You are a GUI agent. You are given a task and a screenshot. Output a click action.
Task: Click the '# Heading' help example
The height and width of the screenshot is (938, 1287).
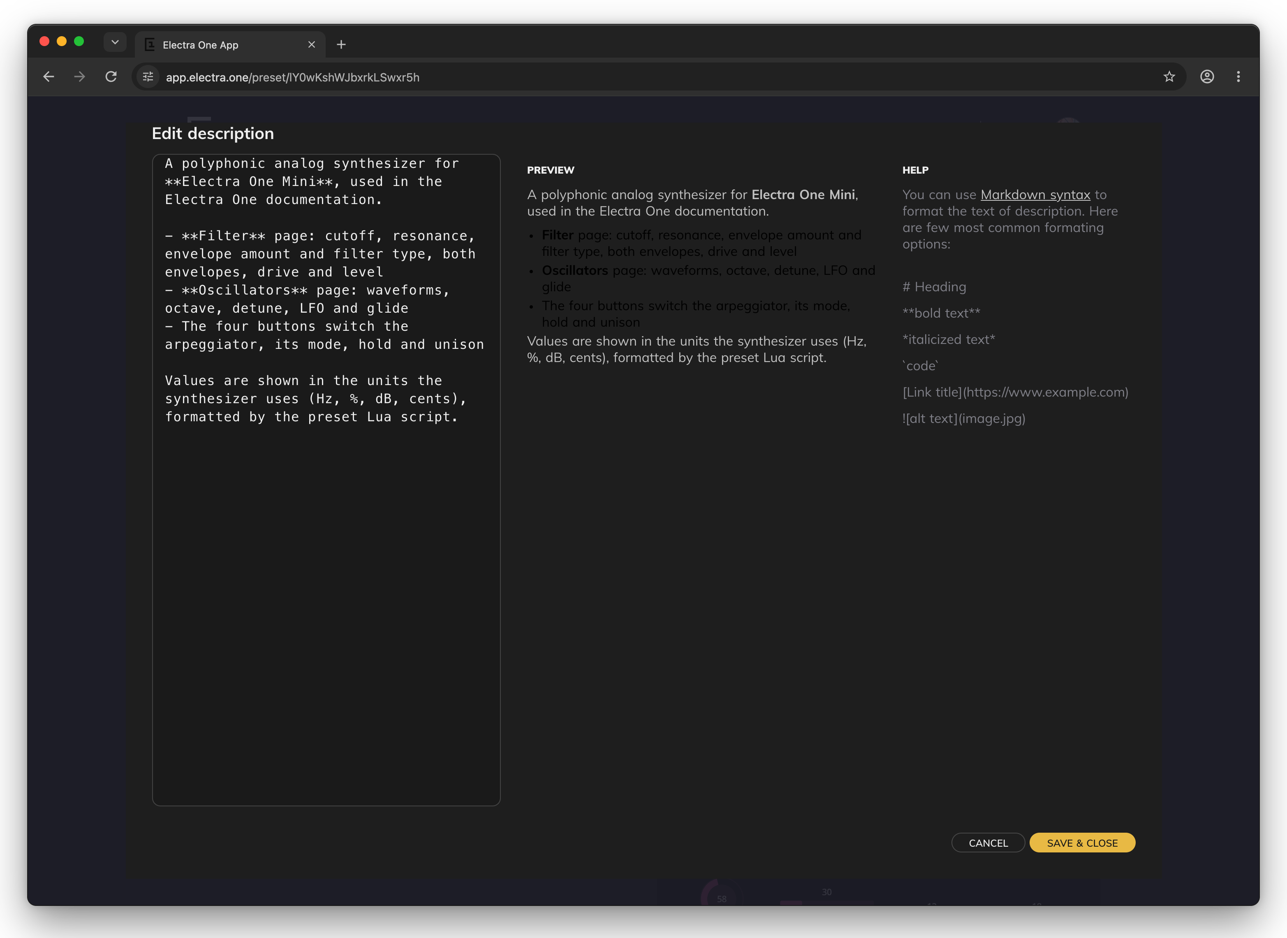[935, 287]
